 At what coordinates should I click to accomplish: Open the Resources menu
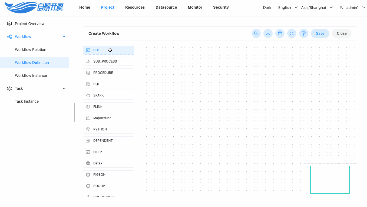135,7
